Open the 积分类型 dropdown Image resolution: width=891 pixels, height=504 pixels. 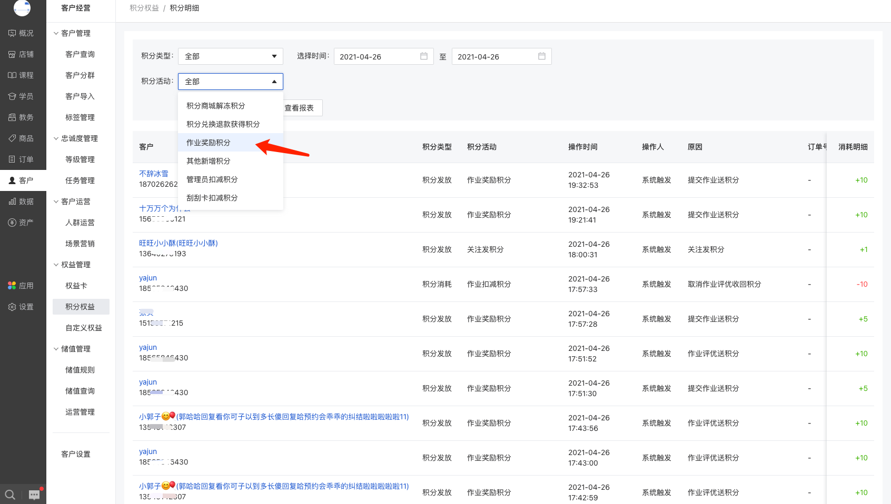(231, 56)
